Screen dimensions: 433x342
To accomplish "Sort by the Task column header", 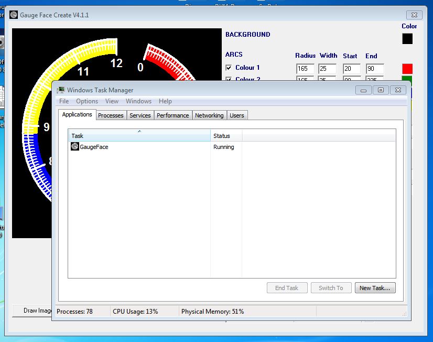I will point(139,136).
